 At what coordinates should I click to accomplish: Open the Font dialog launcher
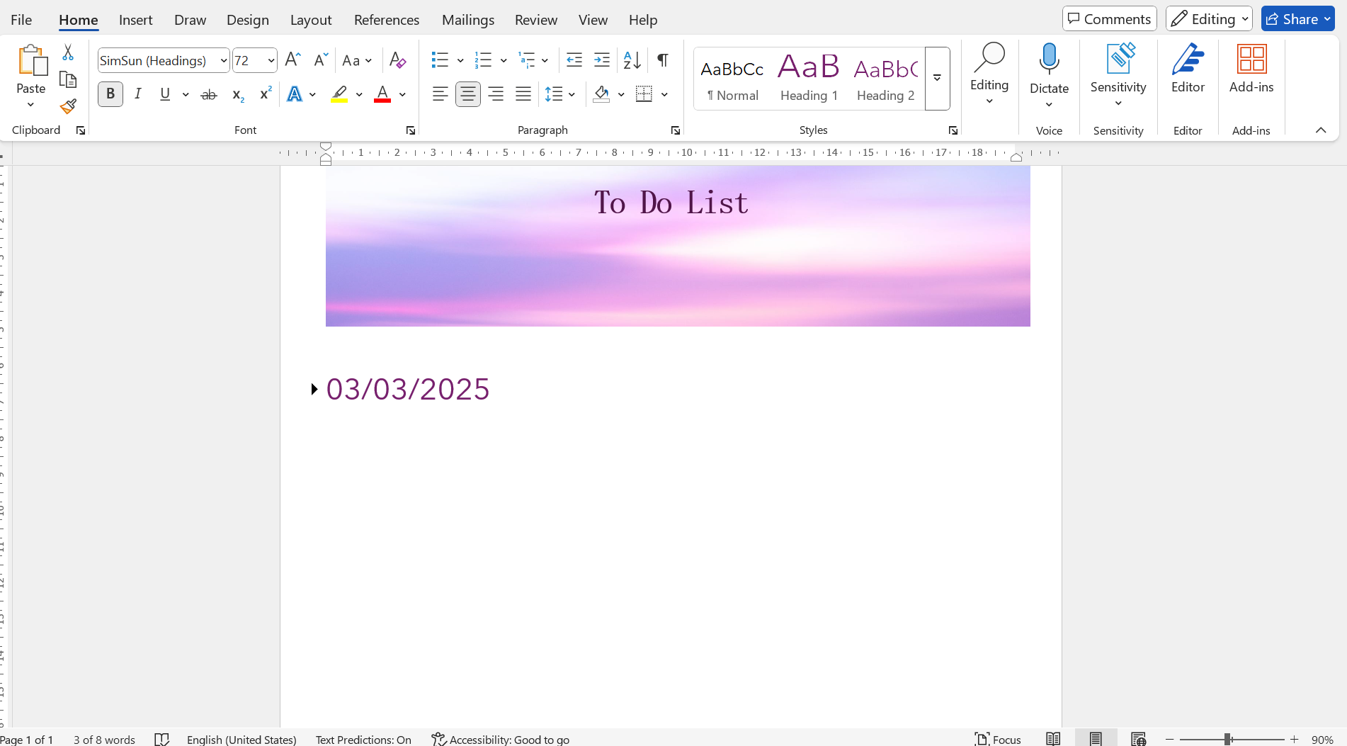[x=411, y=130]
